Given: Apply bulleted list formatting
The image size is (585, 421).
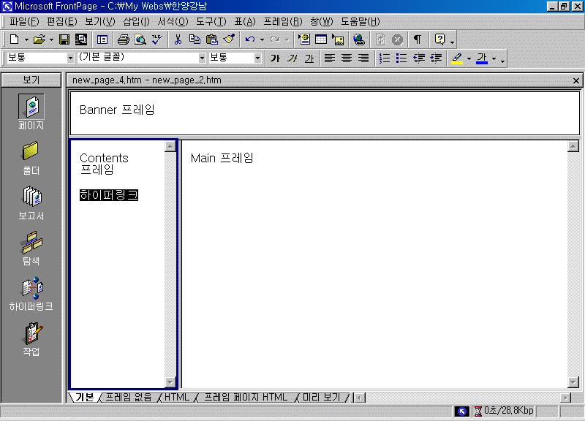Looking at the screenshot, I should click(401, 58).
